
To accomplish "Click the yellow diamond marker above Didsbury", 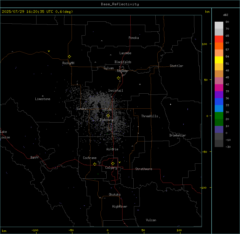I will click(108, 116).
